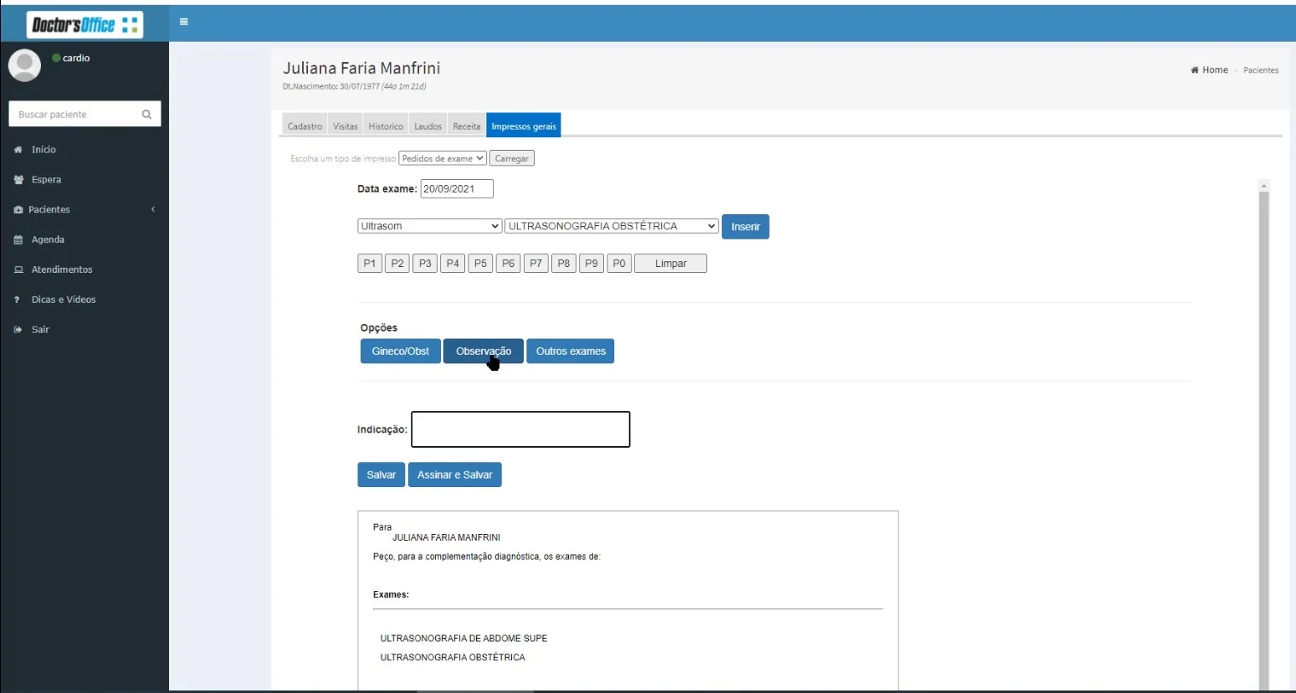
Task: Go to Início in the sidebar
Action: point(44,150)
